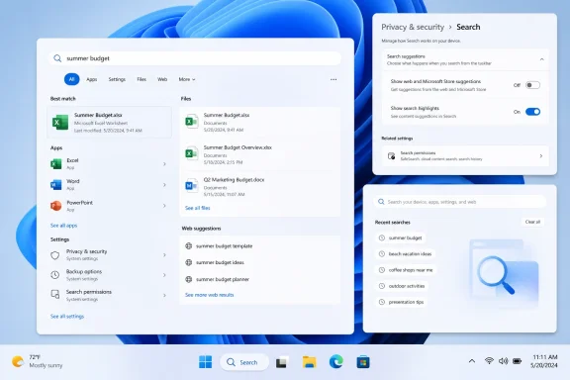Expand Search permissions result chevron
This screenshot has height=380, width=570.
164,295
